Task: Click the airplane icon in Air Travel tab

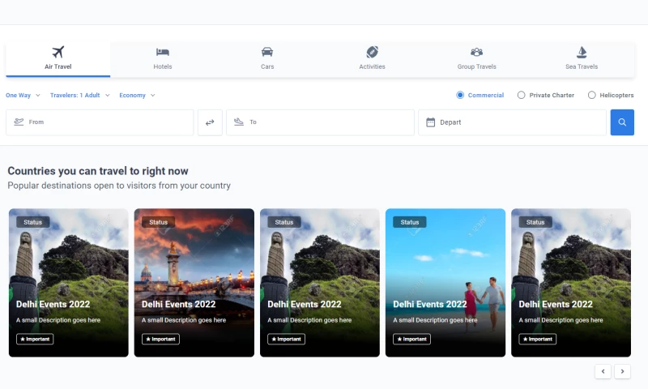Action: click(58, 52)
